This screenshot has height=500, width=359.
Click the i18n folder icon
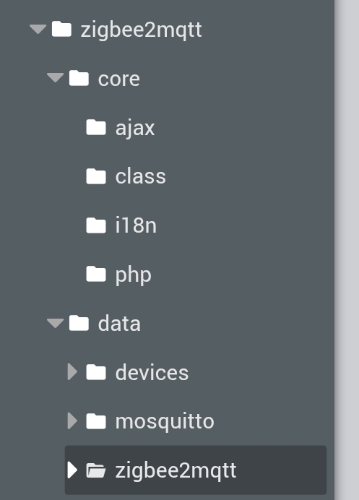(x=96, y=225)
